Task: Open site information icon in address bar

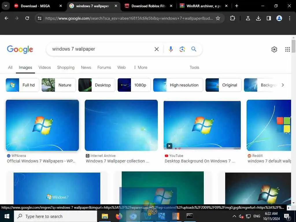Action: click(x=40, y=18)
